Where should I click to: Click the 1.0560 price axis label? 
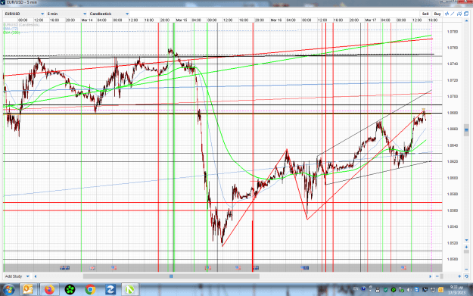[x=453, y=210]
